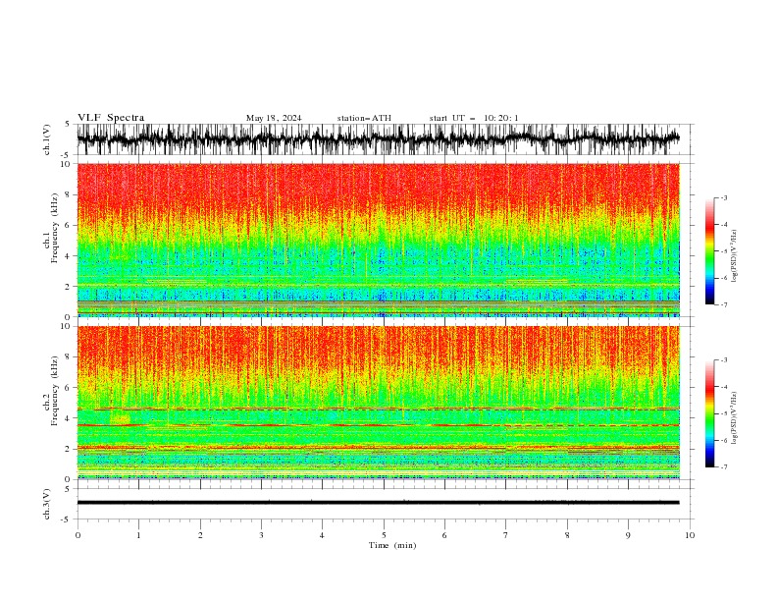Click the "VLF Spectra" plot title
The width and height of the screenshot is (777, 601).
[111, 118]
